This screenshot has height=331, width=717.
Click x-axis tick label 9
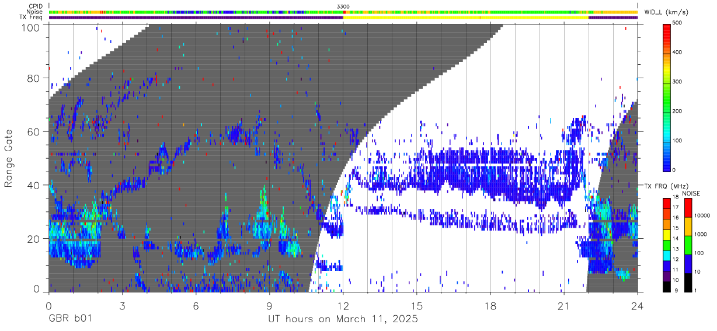pyautogui.click(x=269, y=305)
